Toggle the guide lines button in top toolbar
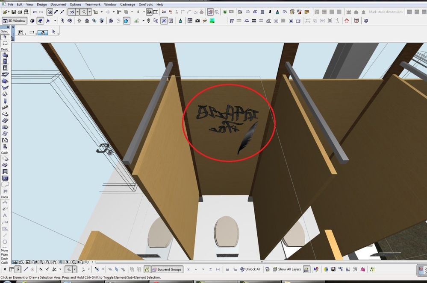Screen dimensions: 427x283 coord(72,12)
